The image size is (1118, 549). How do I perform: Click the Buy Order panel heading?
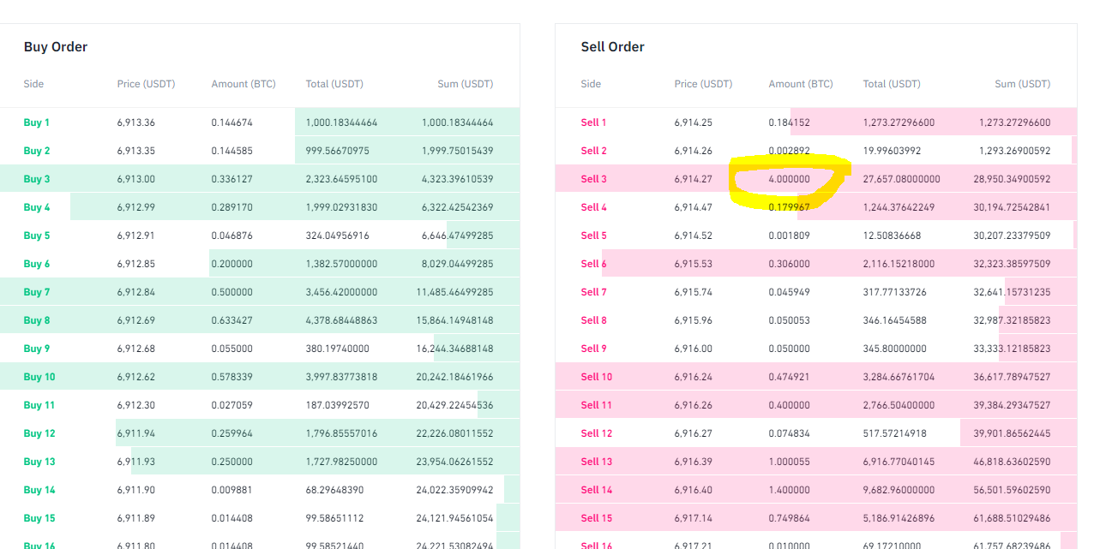[56, 47]
